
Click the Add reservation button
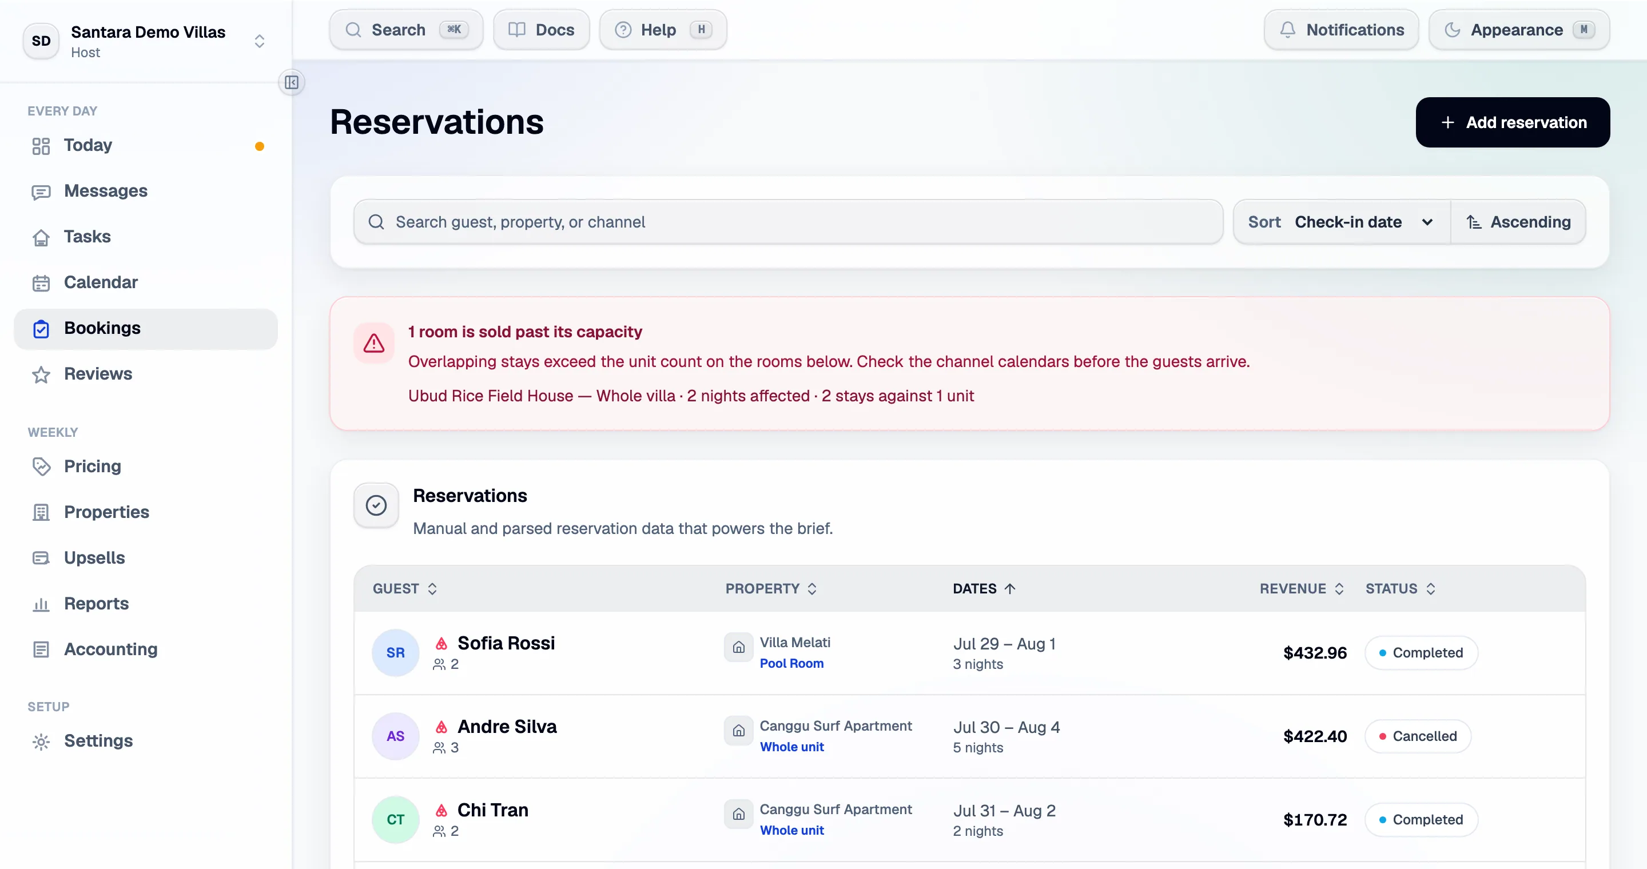1513,122
